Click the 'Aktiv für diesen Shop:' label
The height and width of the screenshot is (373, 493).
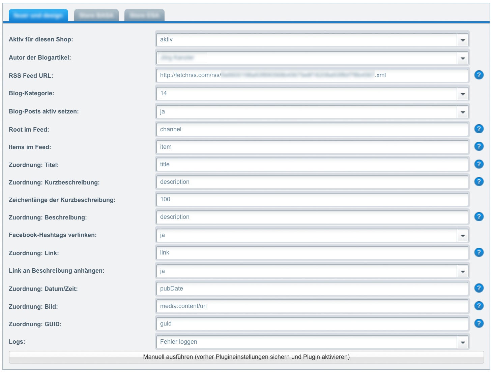coord(41,39)
